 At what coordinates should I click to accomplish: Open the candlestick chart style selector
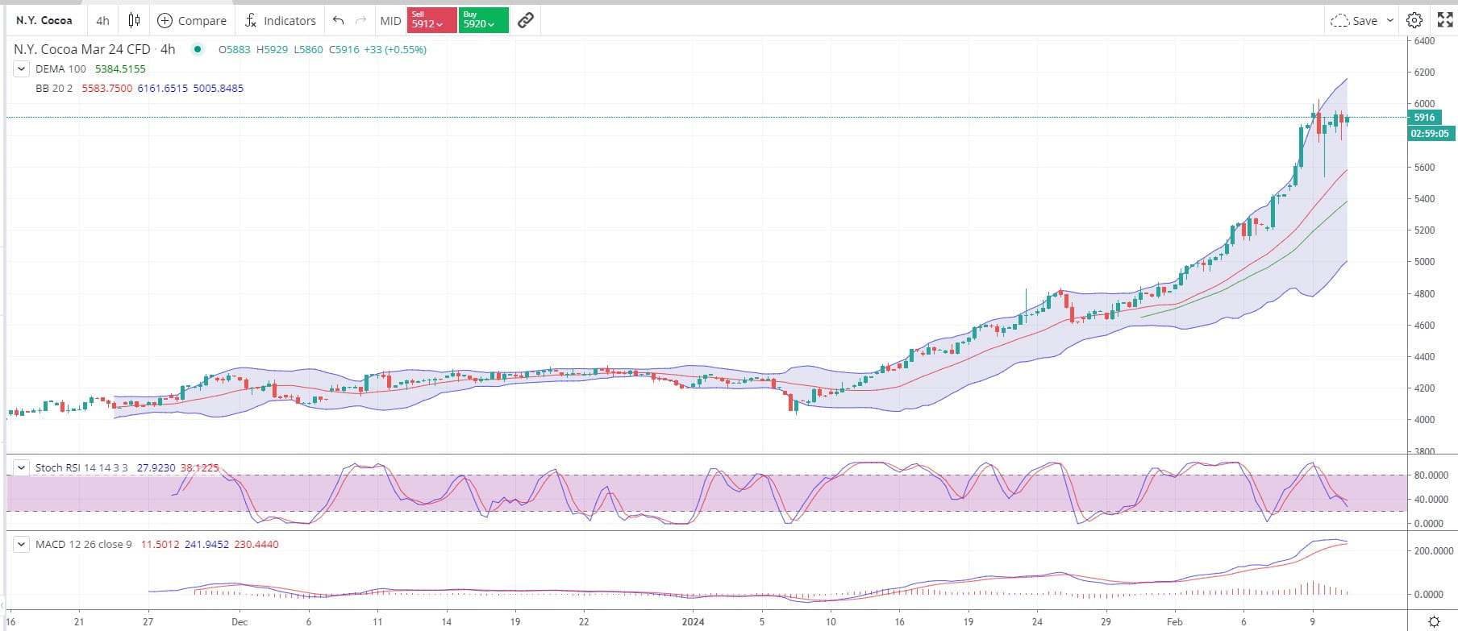point(135,21)
